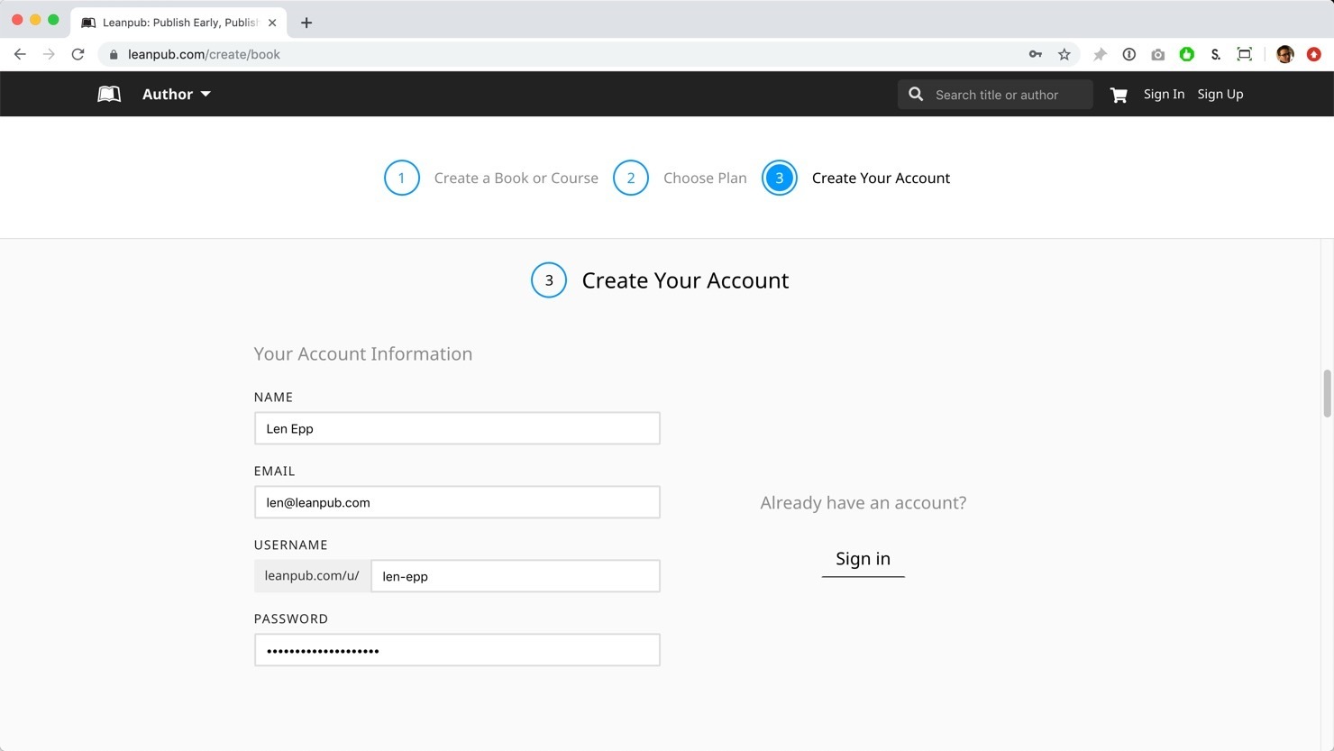This screenshot has height=751, width=1334.
Task: Open a new browser tab
Action: coord(306,23)
